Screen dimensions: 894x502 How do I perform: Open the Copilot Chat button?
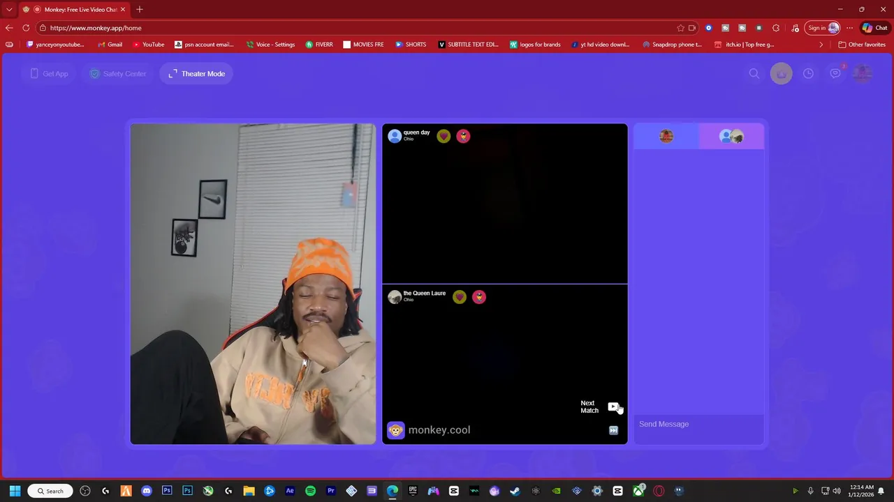(x=874, y=28)
